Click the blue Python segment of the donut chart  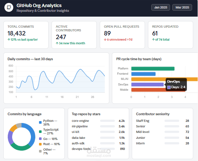point(33,133)
